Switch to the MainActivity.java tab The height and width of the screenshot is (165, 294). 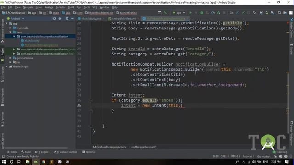[91, 18]
